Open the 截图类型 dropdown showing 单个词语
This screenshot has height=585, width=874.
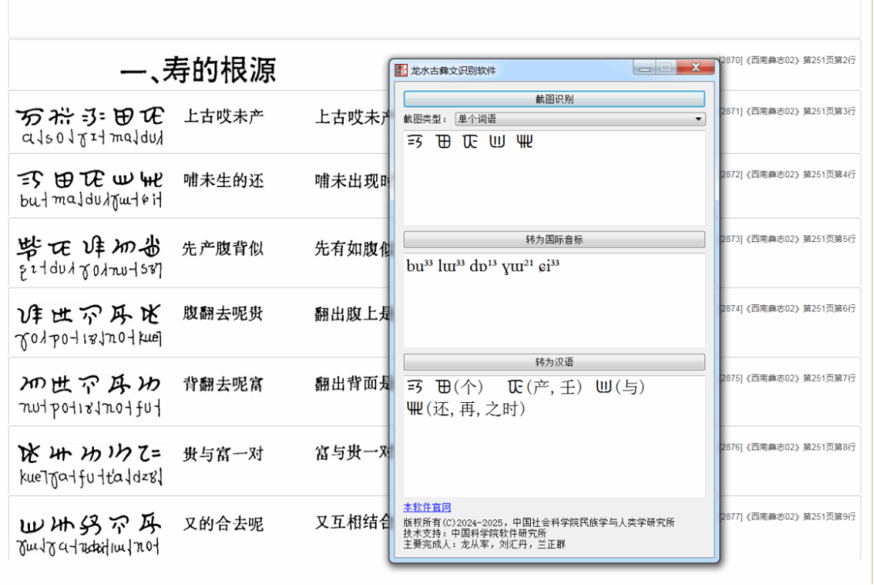tap(579, 119)
